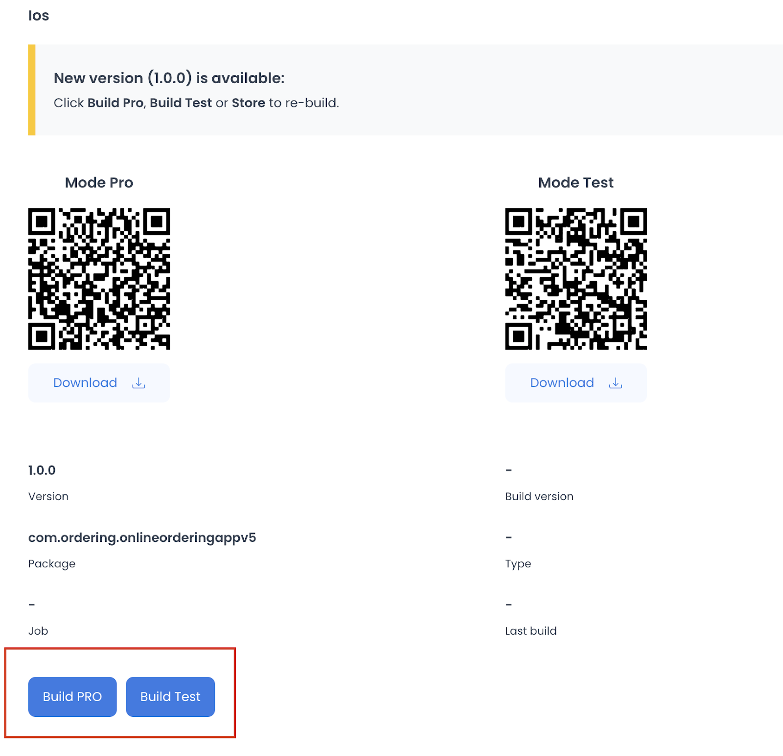Image resolution: width=783 pixels, height=756 pixels.
Task: Download the Mode Test build
Action: point(576,383)
